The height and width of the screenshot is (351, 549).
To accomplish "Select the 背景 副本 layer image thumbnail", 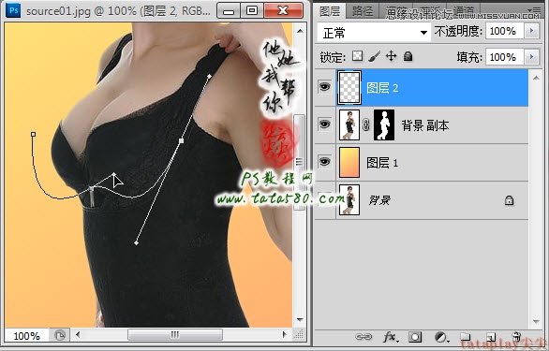I will coord(349,124).
